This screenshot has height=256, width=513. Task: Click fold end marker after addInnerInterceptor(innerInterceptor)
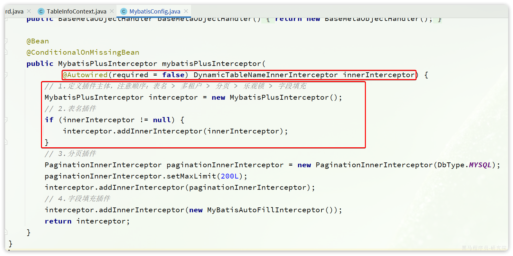6,142
